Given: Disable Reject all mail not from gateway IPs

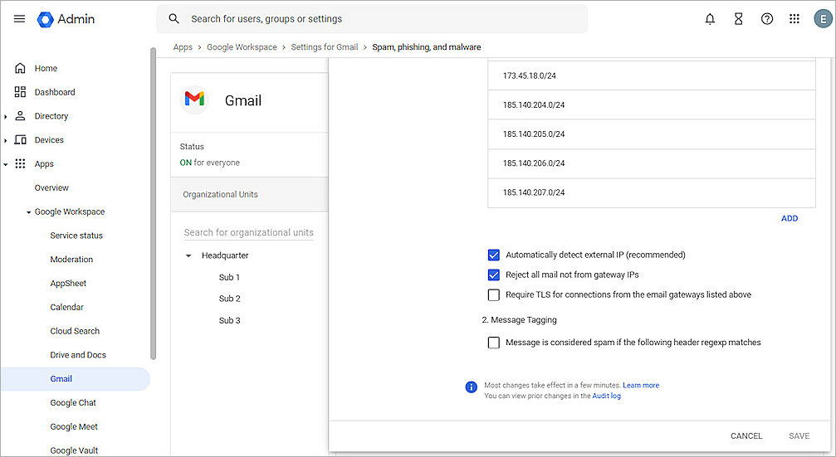Looking at the screenshot, I should [x=494, y=275].
